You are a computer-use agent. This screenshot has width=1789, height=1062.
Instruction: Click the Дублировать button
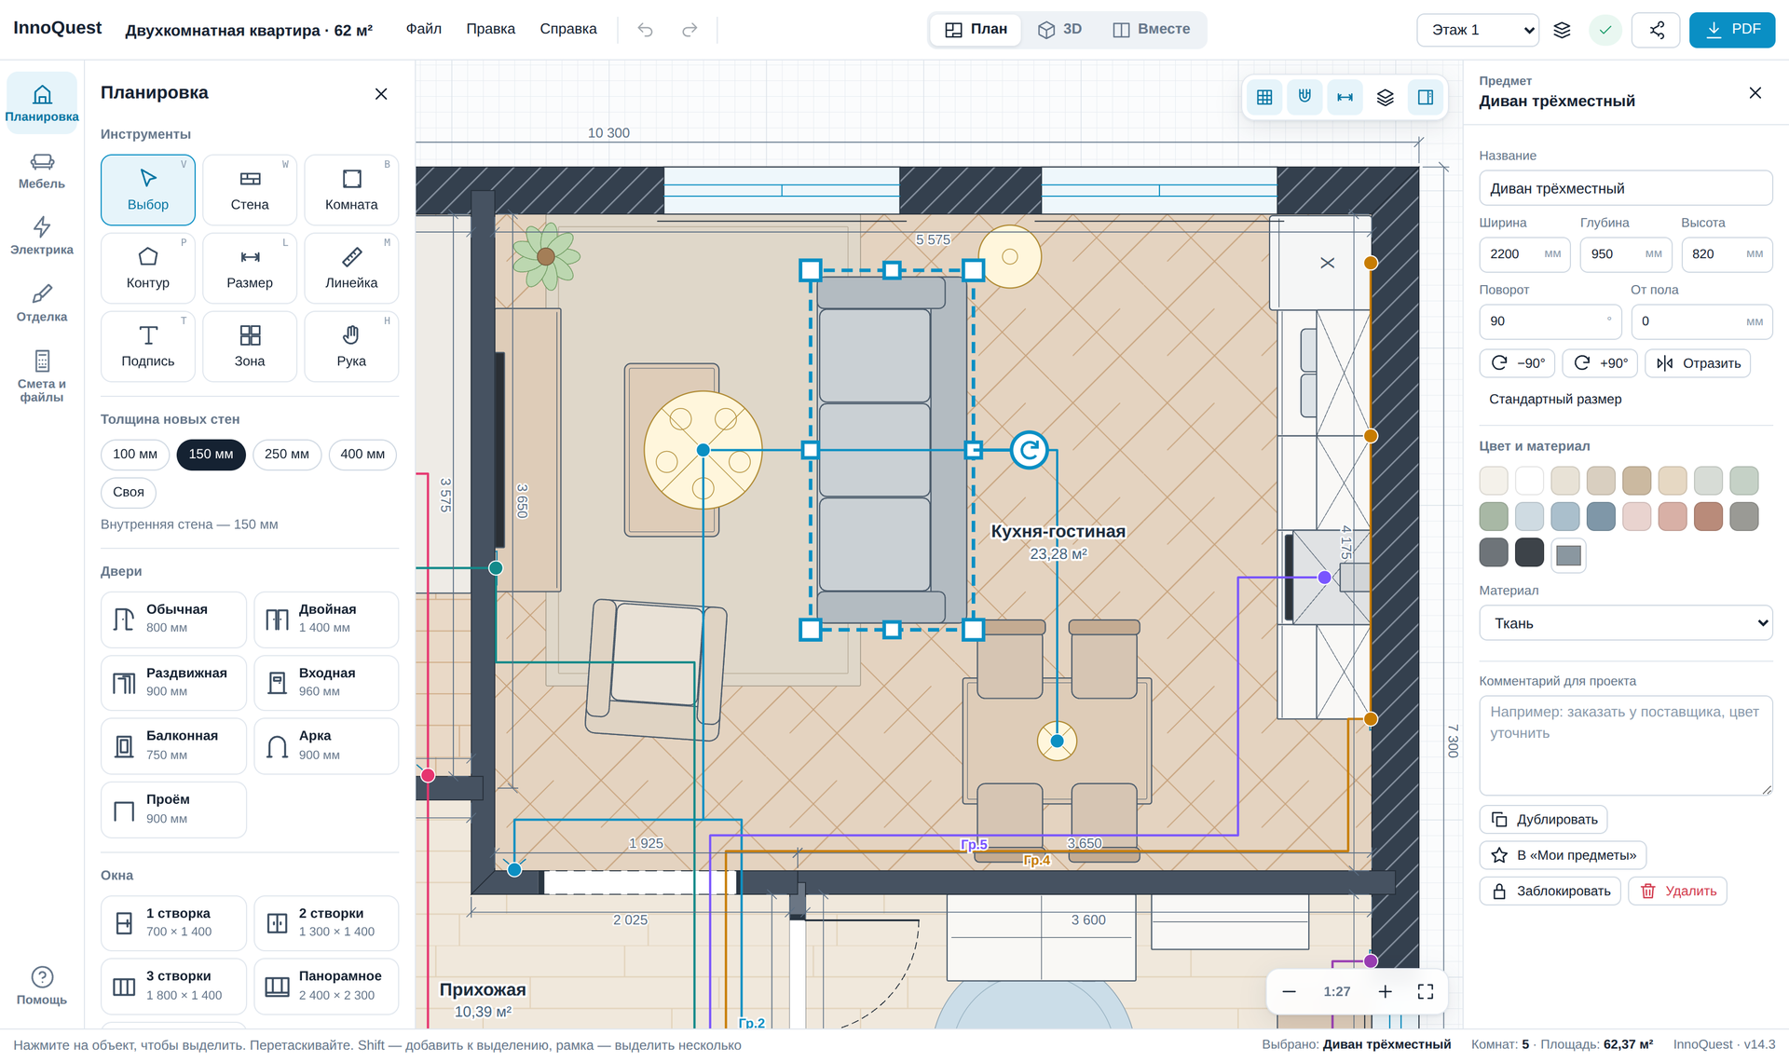tap(1543, 820)
